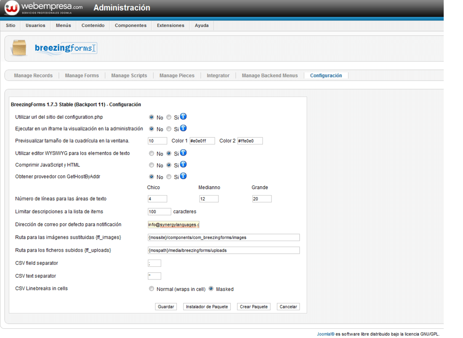
Task: Go to Integrator tab
Action: [218, 75]
